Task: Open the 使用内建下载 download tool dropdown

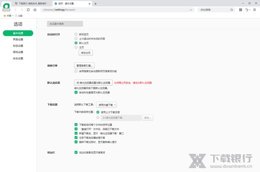Action: (x=106, y=105)
